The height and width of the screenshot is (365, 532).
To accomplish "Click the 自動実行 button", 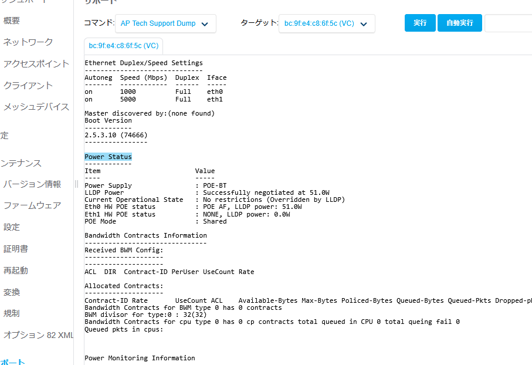I will tap(460, 23).
